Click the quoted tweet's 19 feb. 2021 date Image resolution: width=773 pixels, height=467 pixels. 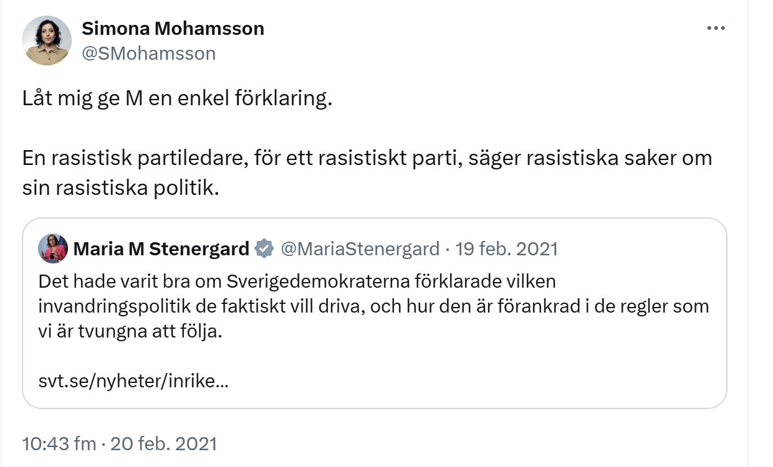pos(507,249)
